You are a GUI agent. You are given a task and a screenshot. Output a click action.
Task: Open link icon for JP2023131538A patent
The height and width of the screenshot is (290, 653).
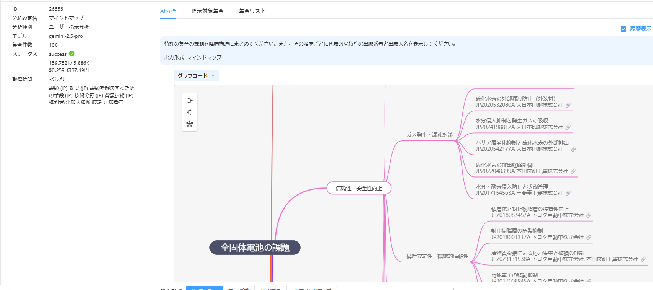(643, 259)
